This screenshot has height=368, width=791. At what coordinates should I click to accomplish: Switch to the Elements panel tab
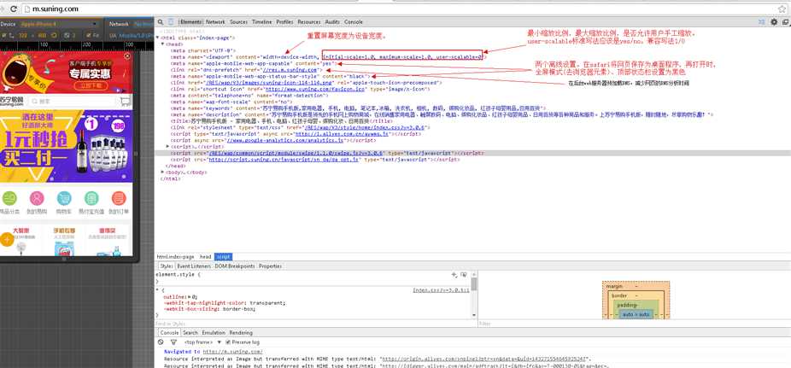pos(190,22)
